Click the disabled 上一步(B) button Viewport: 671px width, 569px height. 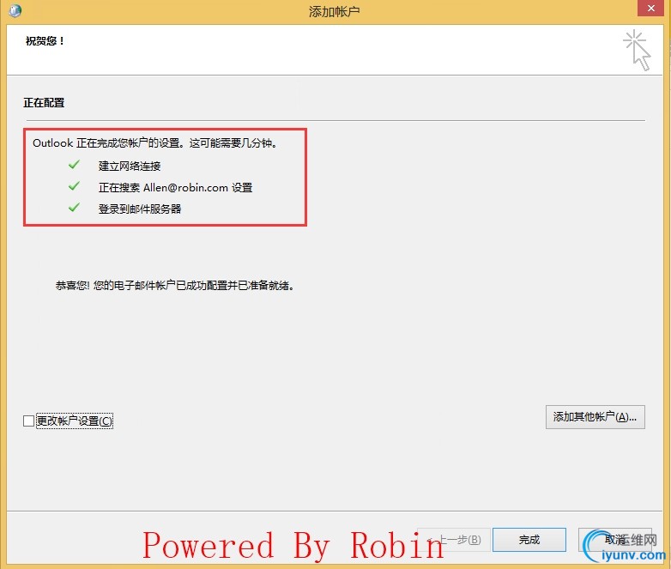pyautogui.click(x=454, y=540)
